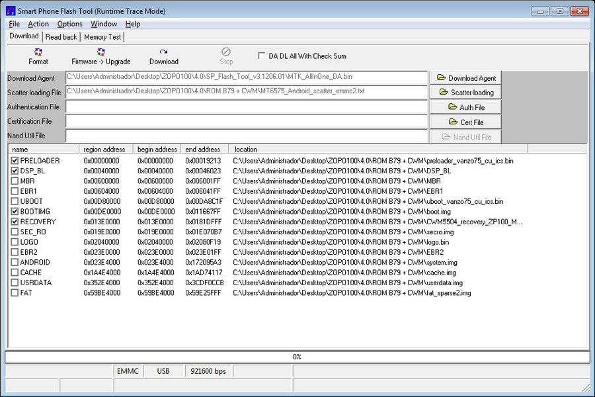Check the UBOOT partition checkbox

(x=15, y=201)
